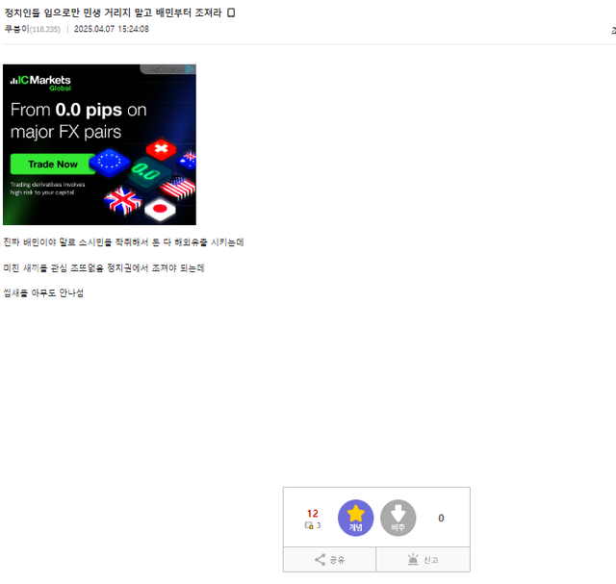The image size is (616, 584).
Task: Click the EU flag tile in ad
Action: [109, 161]
